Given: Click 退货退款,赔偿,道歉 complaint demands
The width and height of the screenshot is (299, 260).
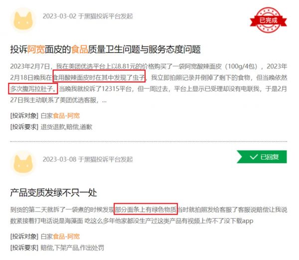Looking at the screenshot, I should (x=66, y=127).
